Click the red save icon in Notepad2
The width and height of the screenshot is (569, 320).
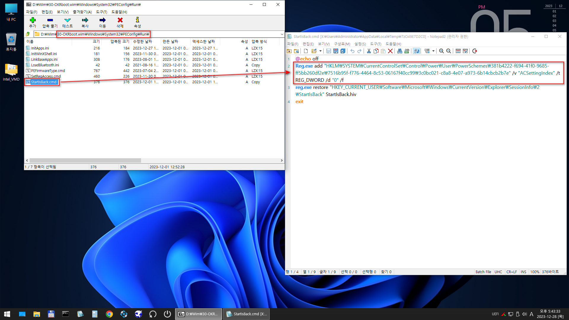point(336,51)
